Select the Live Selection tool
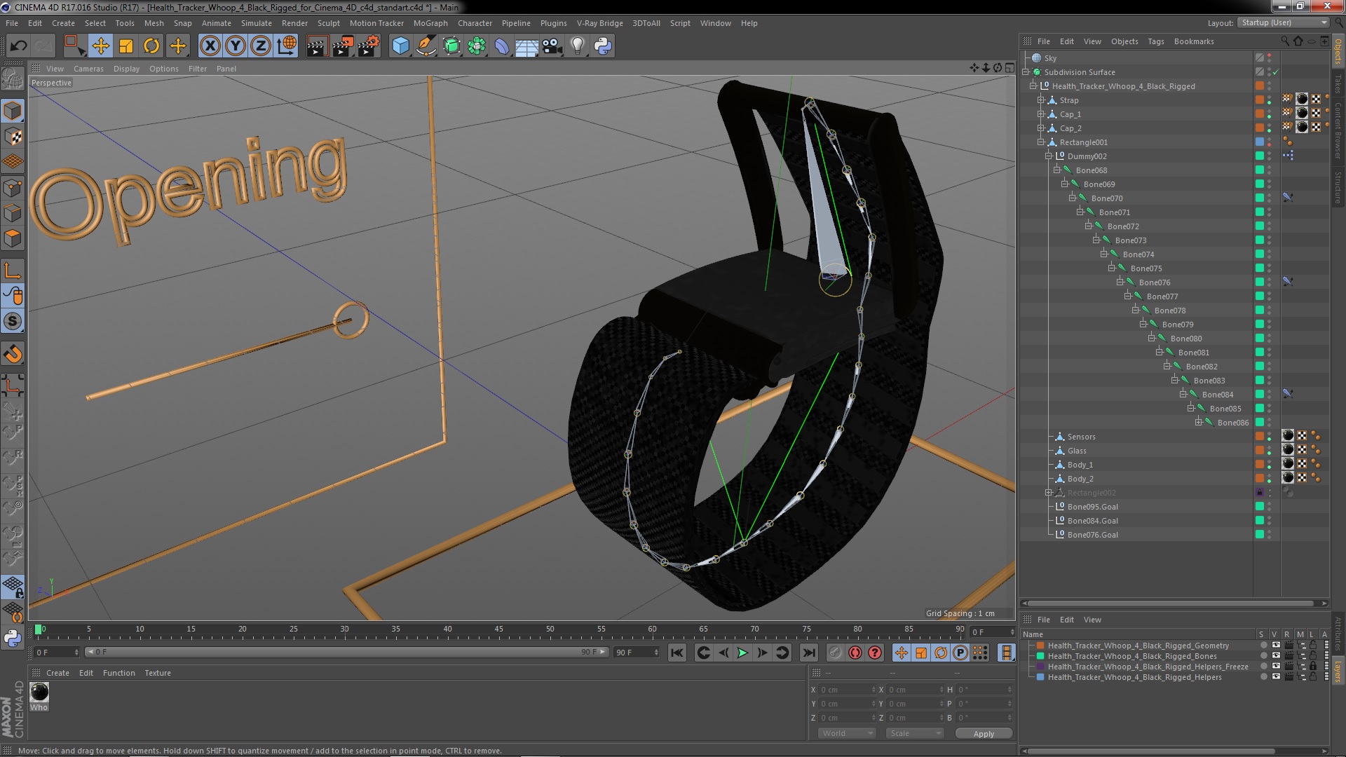Screen dimensions: 1346x757 74,46
